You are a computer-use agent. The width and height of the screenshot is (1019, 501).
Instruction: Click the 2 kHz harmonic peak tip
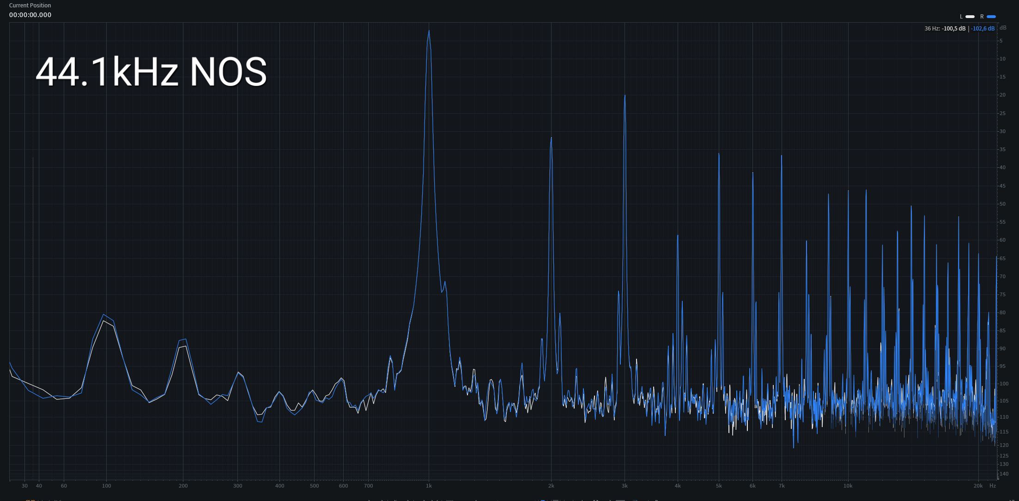[551, 138]
